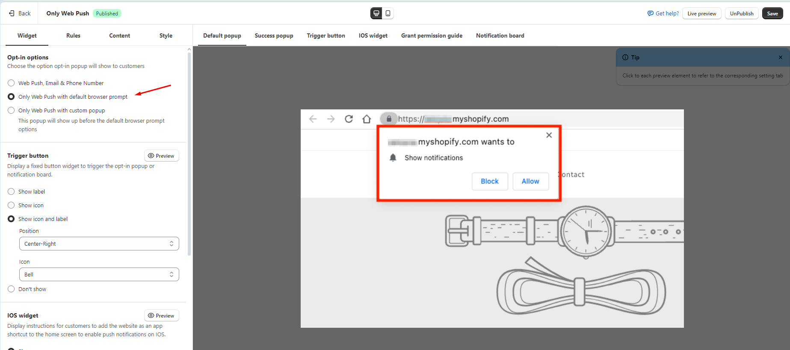Image resolution: width=790 pixels, height=350 pixels.
Task: Show the Success popup preview tab
Action: pos(274,35)
